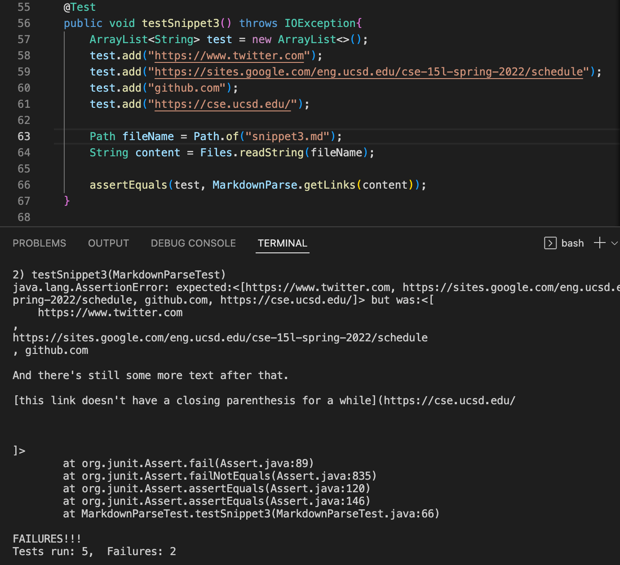Viewport: 620px width, 565px height.
Task: Click the bash terminal label
Action: 572,243
